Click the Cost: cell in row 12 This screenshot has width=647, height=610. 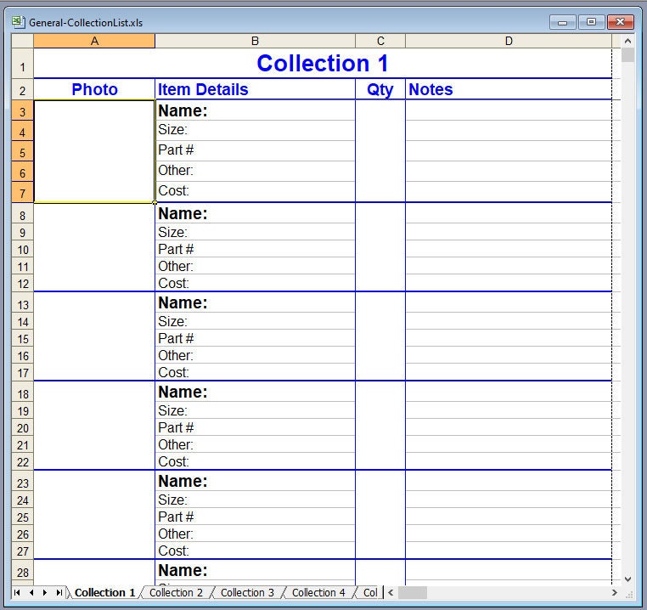pos(255,283)
